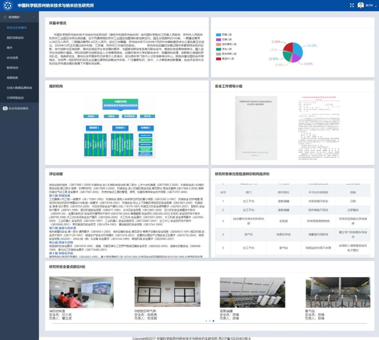Open 在线大数据监测系统 menu item
This screenshot has width=379, height=340.
pos(19,88)
